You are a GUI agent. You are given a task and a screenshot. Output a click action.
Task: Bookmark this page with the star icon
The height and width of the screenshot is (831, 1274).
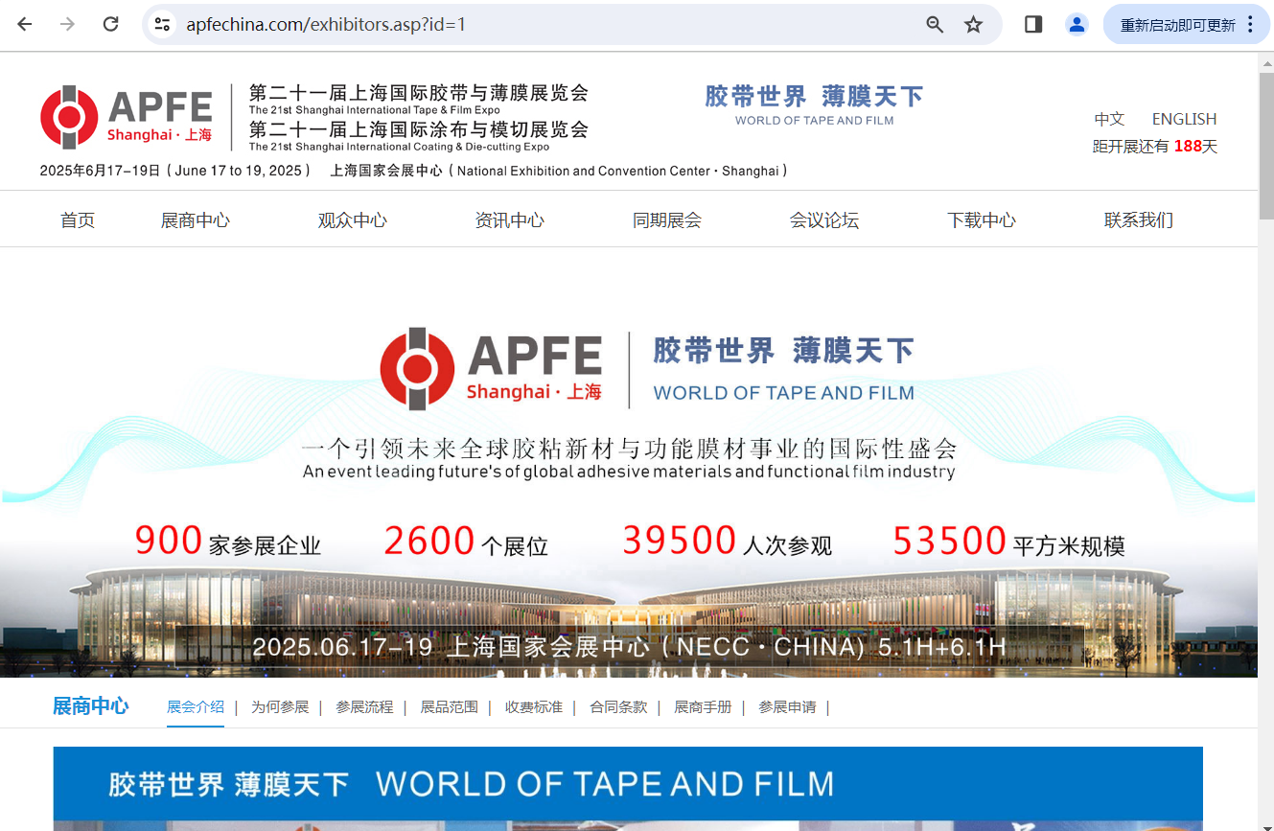[x=973, y=25]
